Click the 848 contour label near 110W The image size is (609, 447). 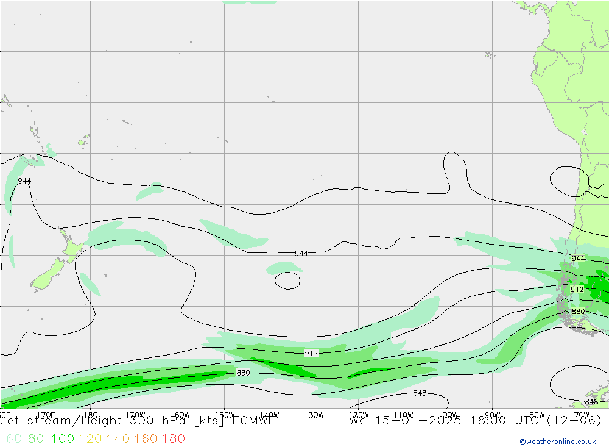tap(420, 393)
